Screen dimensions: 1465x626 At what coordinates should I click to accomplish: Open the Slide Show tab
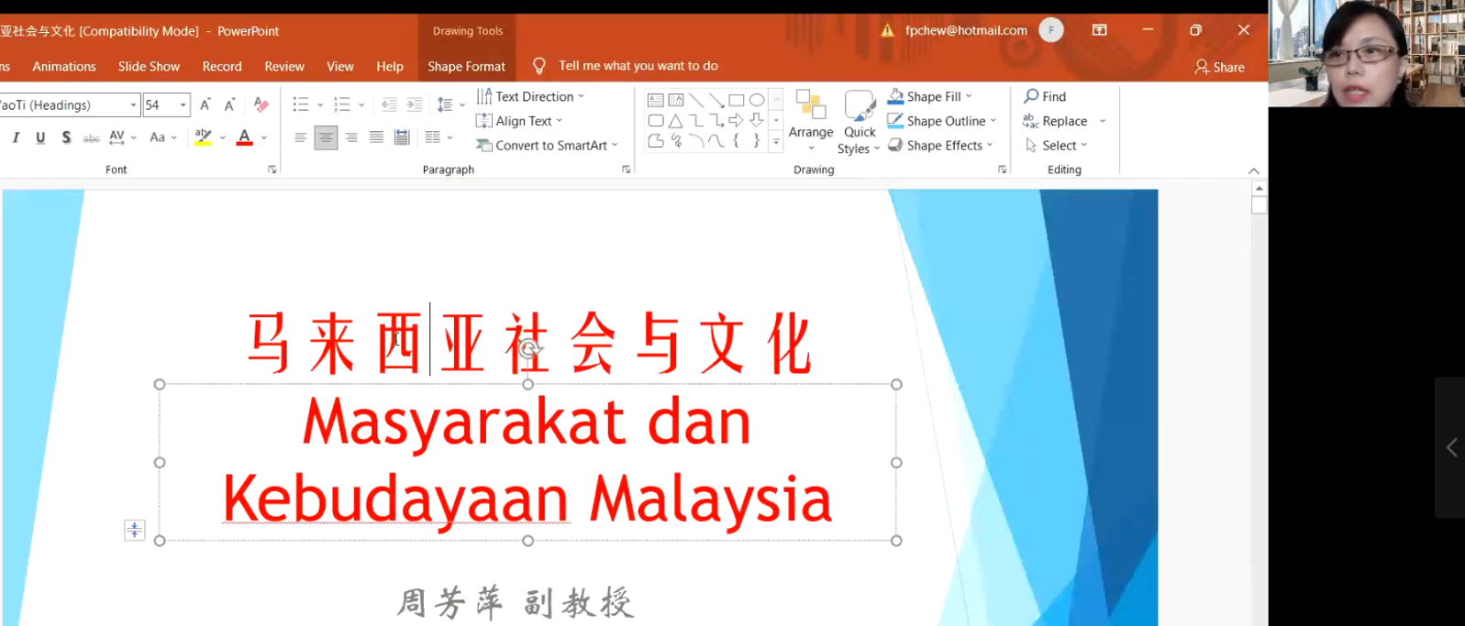coord(149,66)
